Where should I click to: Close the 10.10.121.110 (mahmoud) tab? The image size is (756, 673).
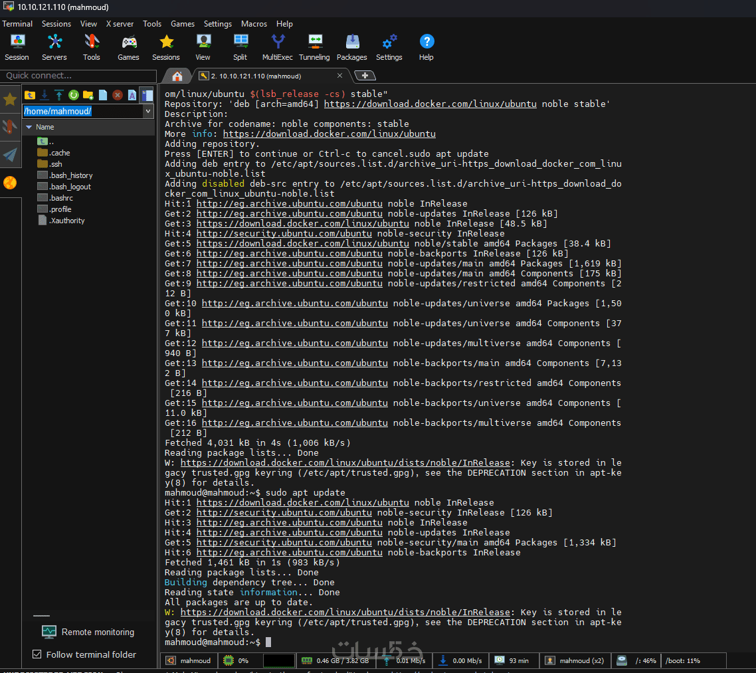(x=340, y=76)
